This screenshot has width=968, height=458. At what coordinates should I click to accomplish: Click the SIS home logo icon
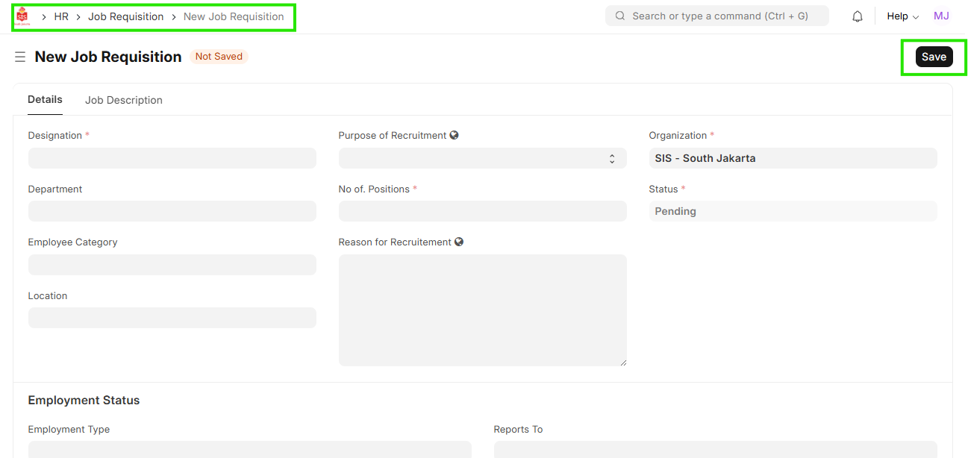point(22,16)
